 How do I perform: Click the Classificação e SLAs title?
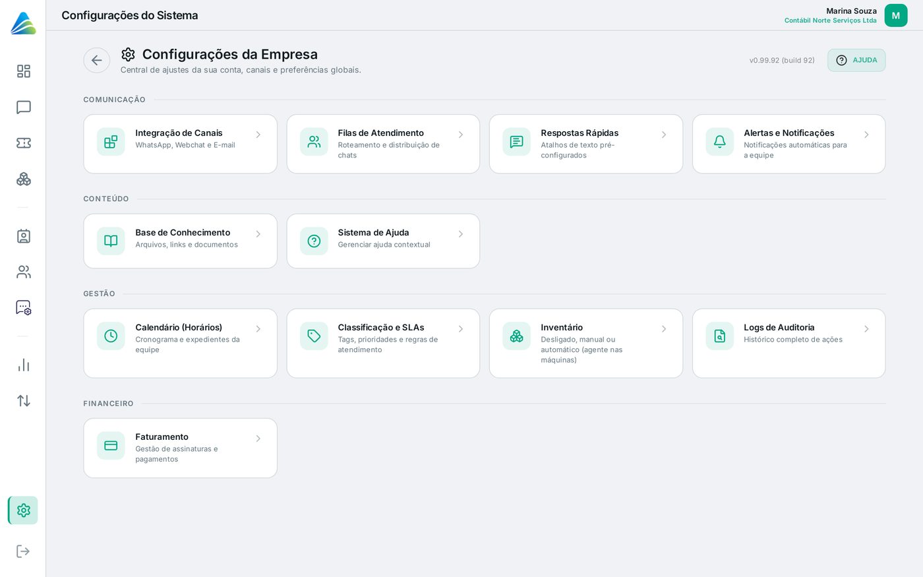click(381, 328)
